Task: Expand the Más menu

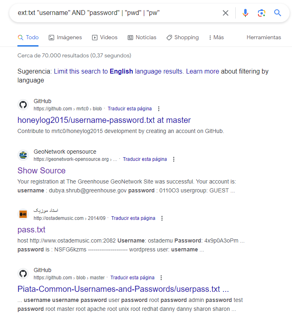Action: click(216, 38)
